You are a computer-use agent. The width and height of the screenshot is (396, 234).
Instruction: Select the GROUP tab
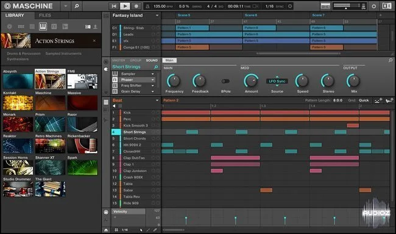136,60
